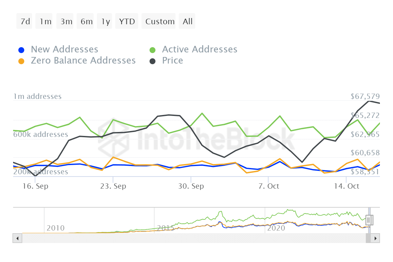Toggle the Active Addresses series label
The width and height of the screenshot is (393, 262).
point(199,49)
